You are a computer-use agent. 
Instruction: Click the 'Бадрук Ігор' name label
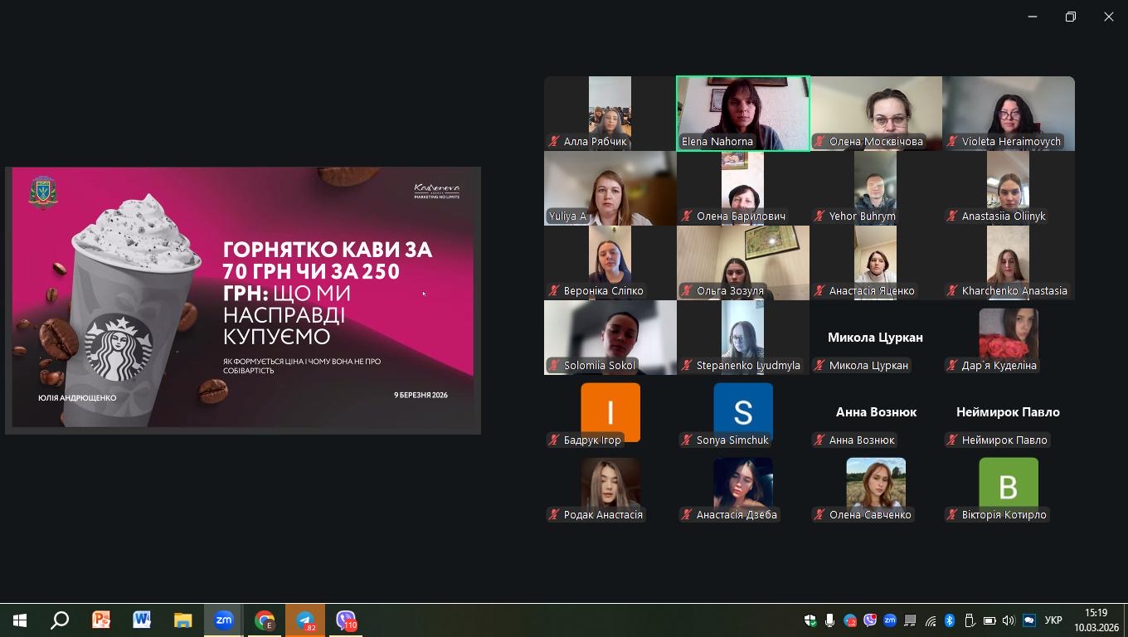coord(592,440)
